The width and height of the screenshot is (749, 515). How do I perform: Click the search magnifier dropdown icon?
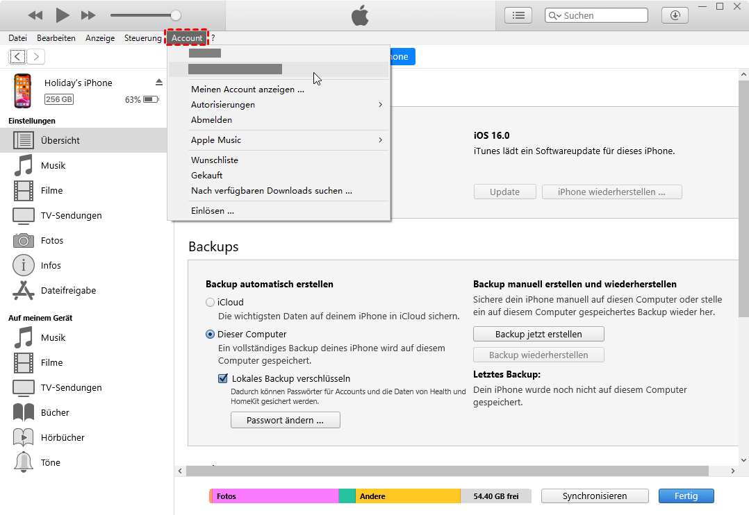554,16
